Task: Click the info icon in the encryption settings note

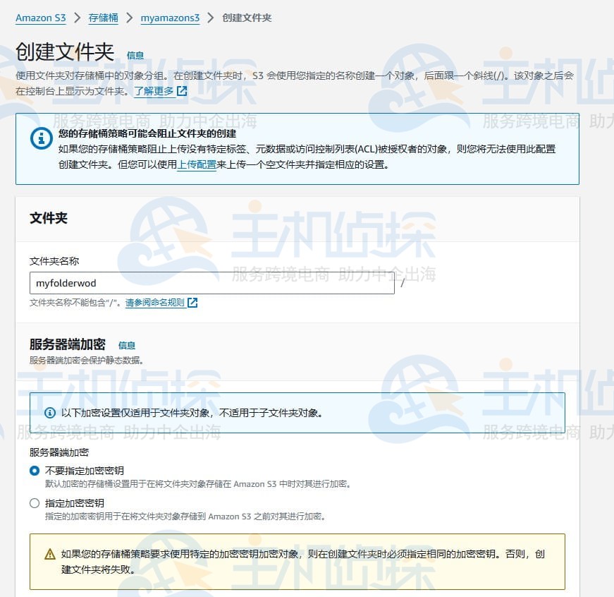Action: 49,413
